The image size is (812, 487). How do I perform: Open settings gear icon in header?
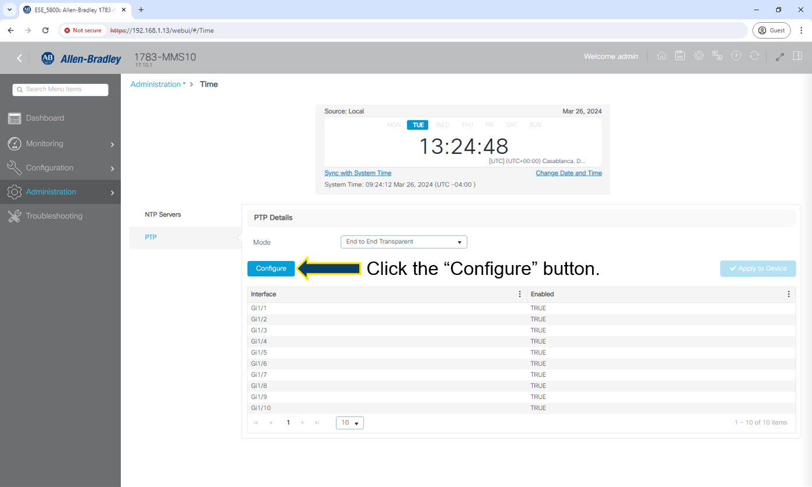point(698,56)
